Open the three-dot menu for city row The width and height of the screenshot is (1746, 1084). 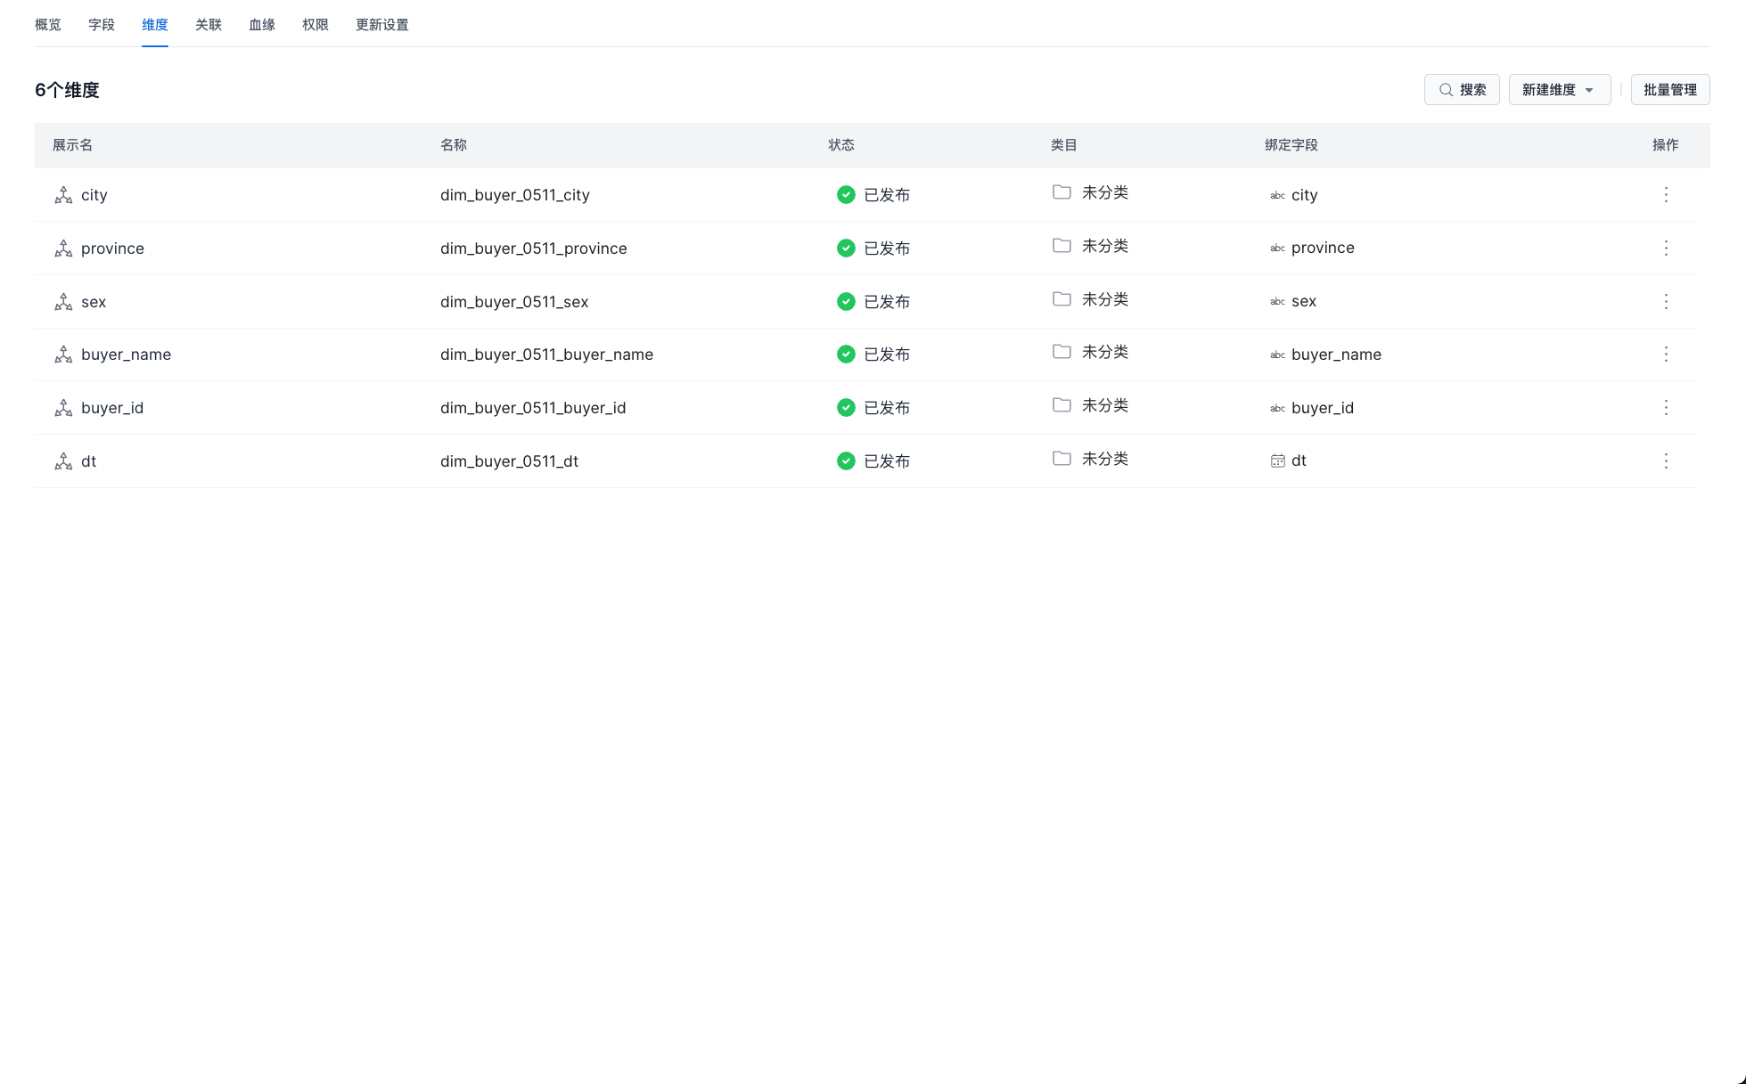click(x=1665, y=195)
